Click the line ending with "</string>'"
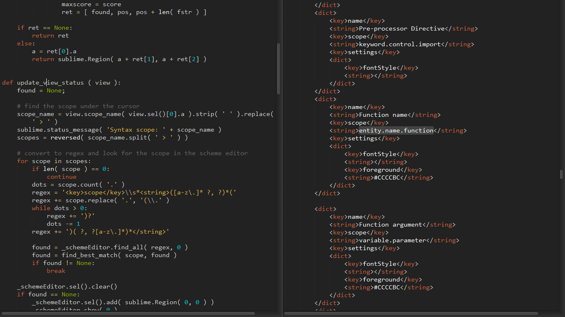The height and width of the screenshot is (317, 565). (101, 232)
